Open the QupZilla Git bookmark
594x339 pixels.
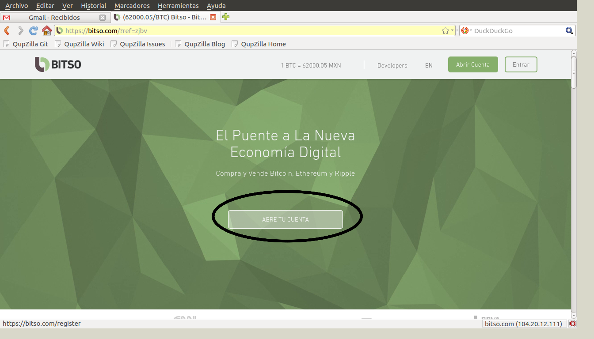click(26, 44)
